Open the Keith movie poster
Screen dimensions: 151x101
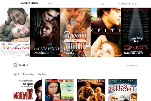pyautogui.click(x=106, y=32)
